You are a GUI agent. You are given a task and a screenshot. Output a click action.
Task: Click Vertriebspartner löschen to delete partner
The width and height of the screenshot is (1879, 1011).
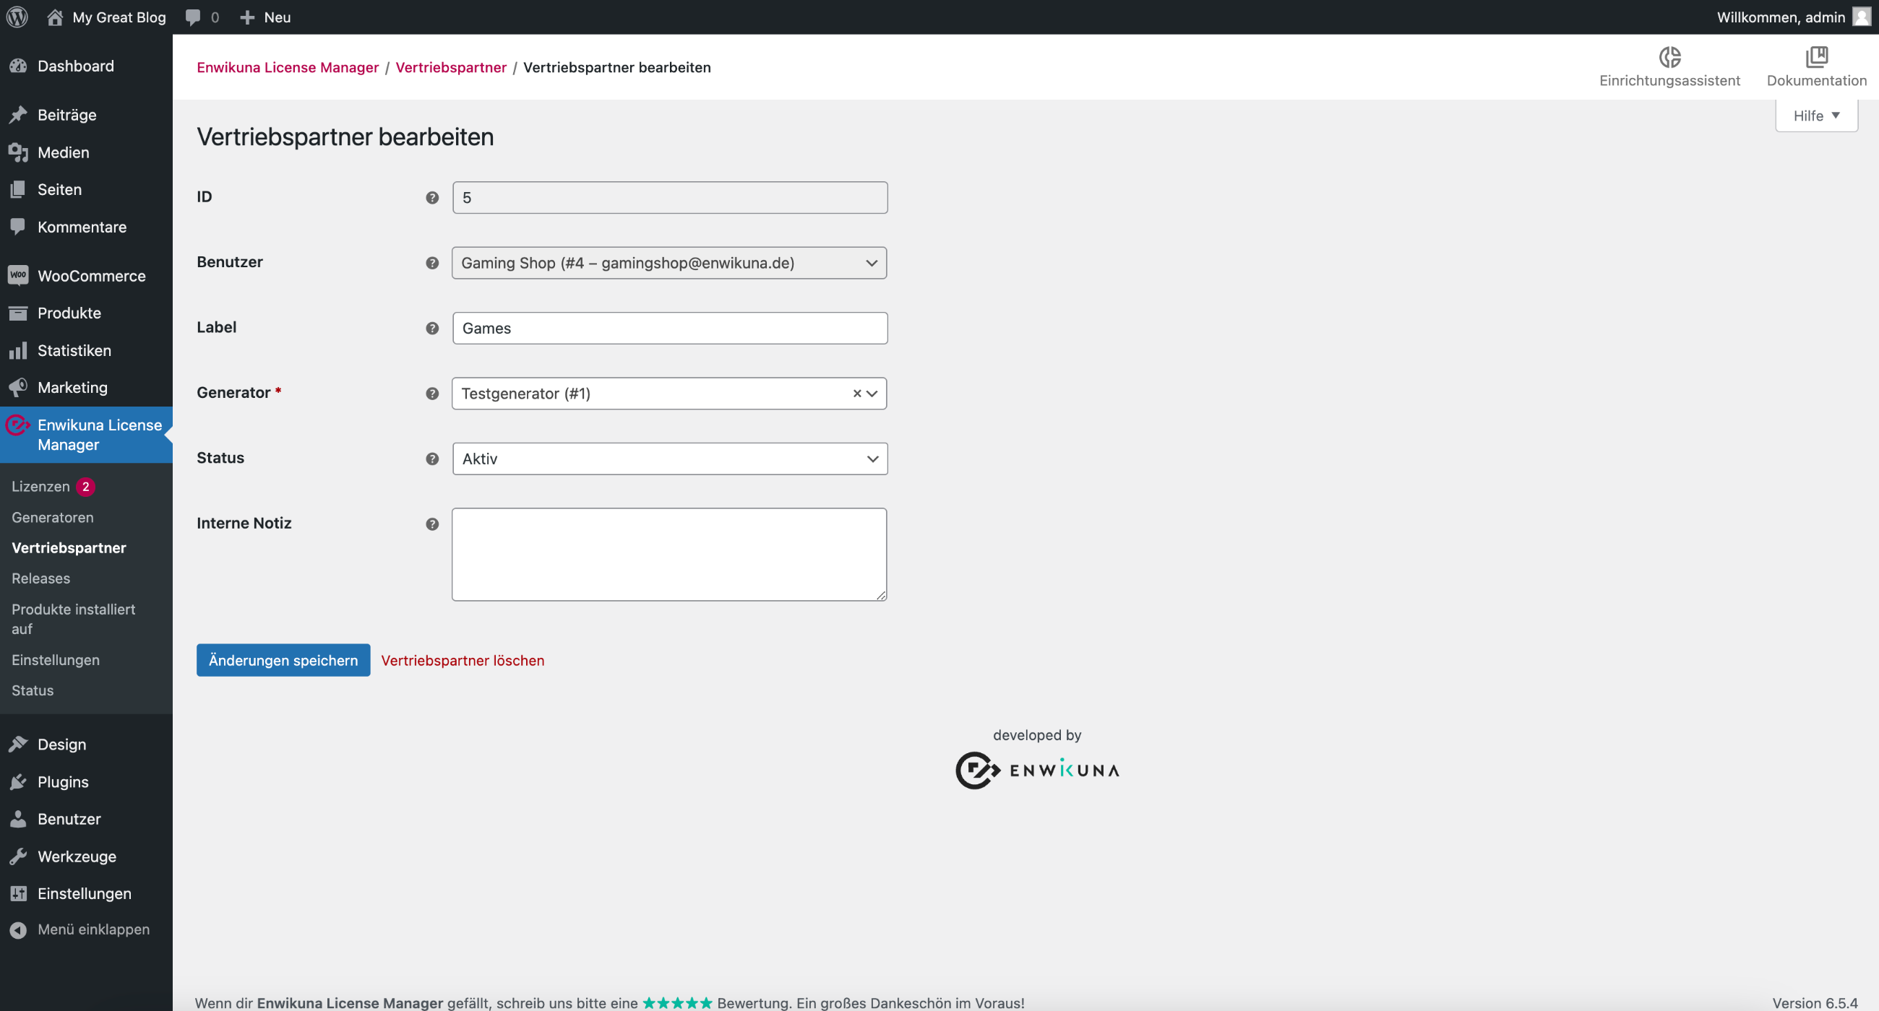coord(463,660)
